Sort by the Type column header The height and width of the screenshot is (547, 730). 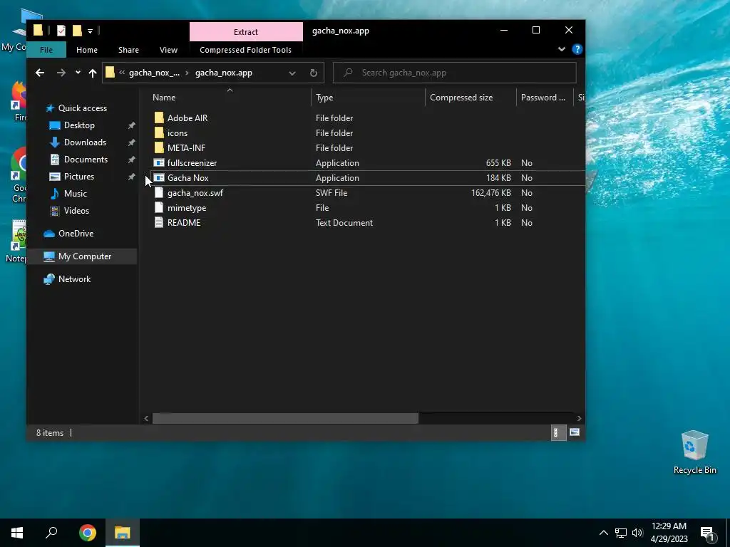(368, 97)
